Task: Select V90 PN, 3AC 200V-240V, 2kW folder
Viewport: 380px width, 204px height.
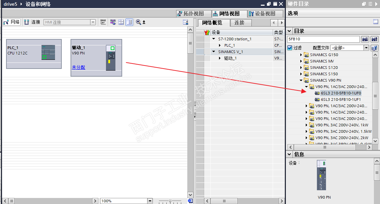Action: tap(342, 138)
